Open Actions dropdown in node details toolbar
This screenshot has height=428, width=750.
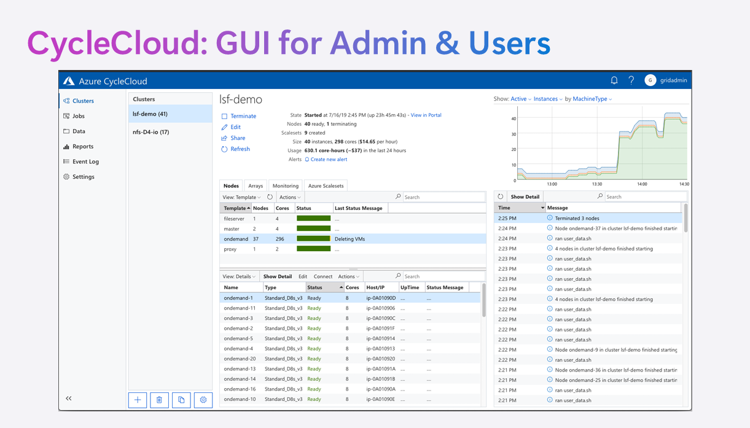pos(349,276)
